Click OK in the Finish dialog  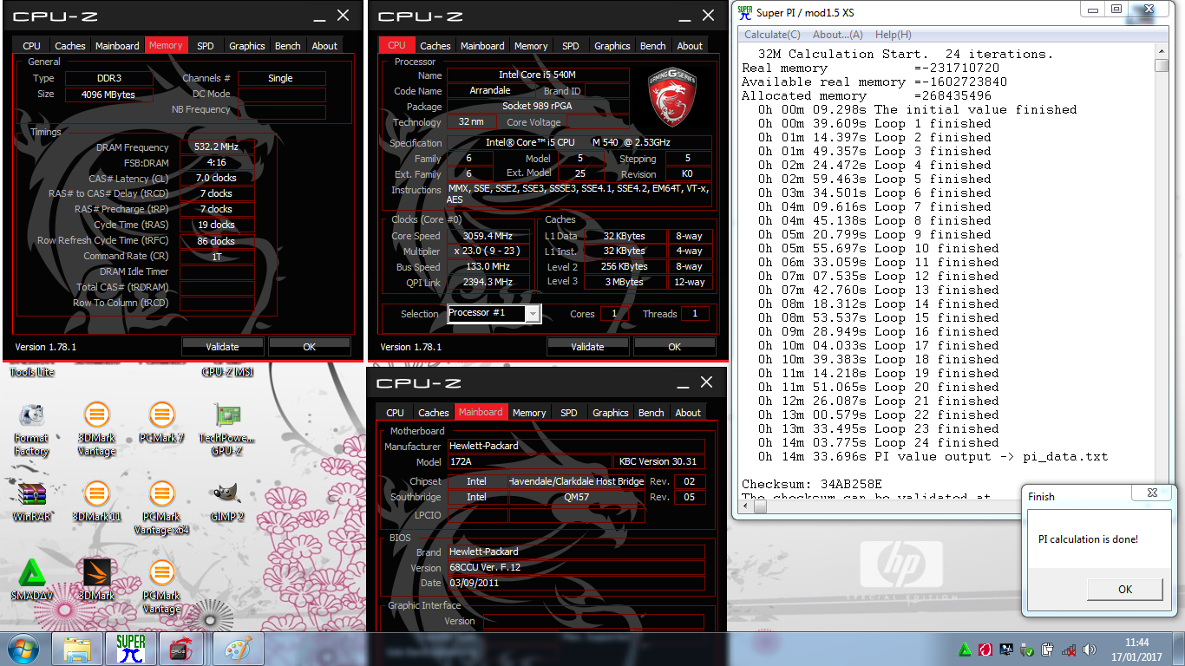click(1124, 589)
